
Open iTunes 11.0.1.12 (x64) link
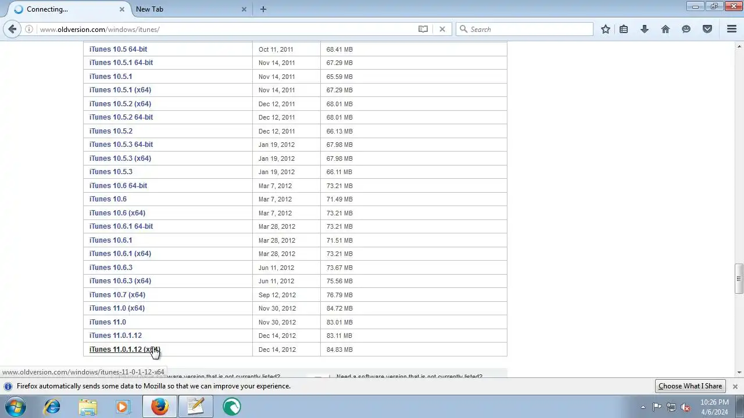(124, 349)
